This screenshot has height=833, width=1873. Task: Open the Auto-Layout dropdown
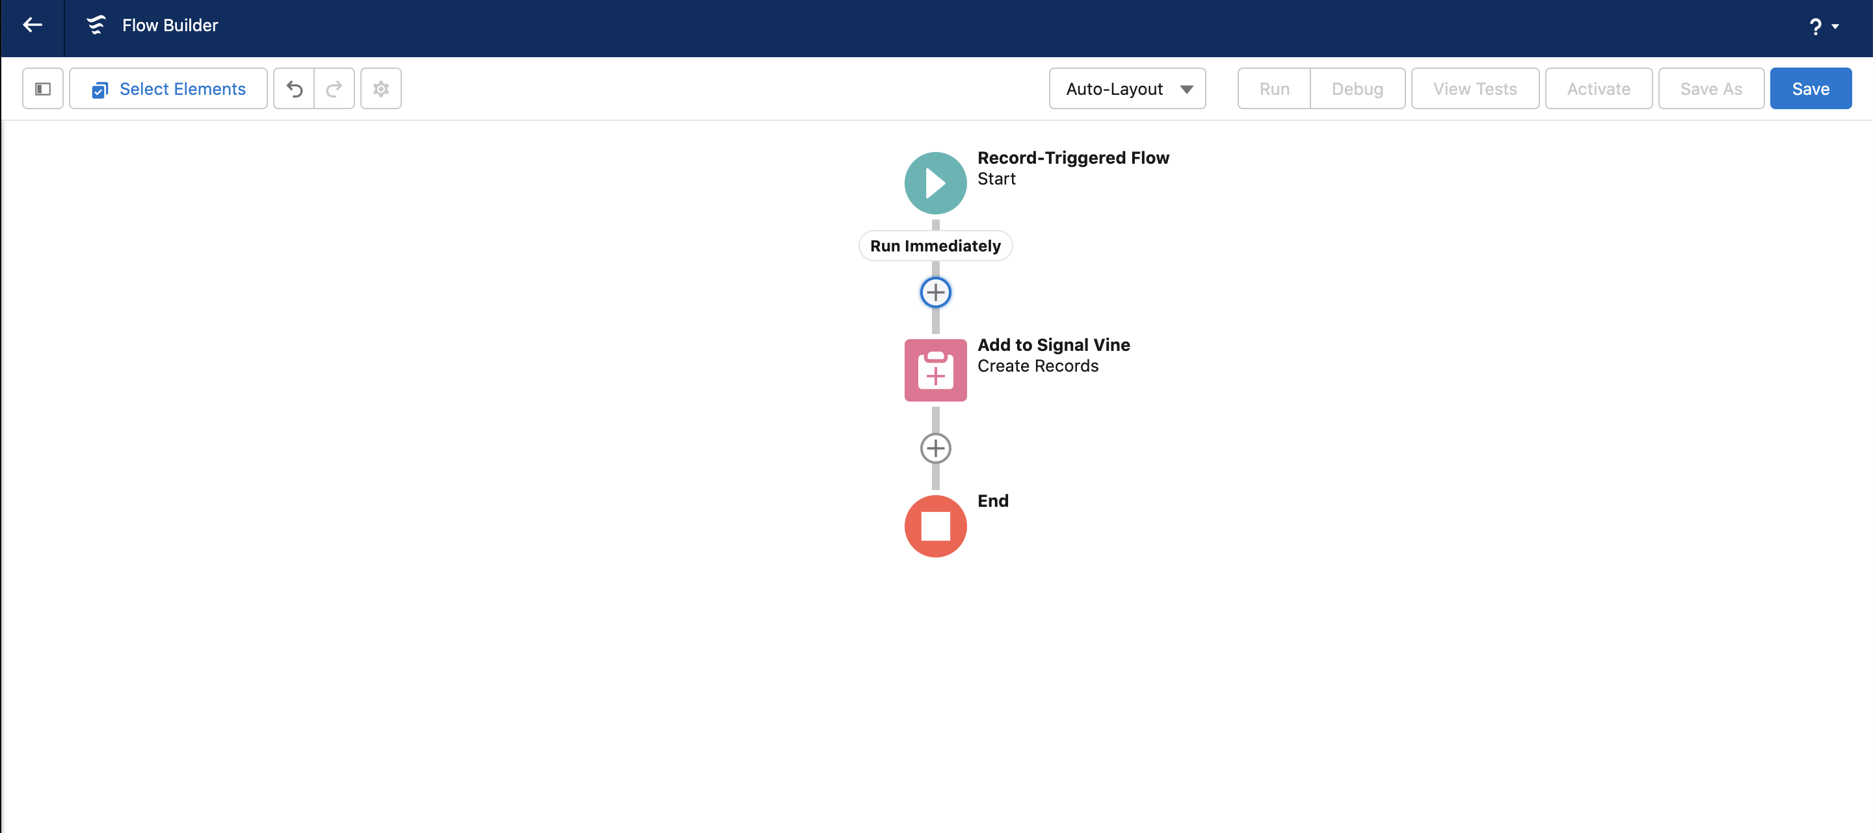pos(1127,88)
